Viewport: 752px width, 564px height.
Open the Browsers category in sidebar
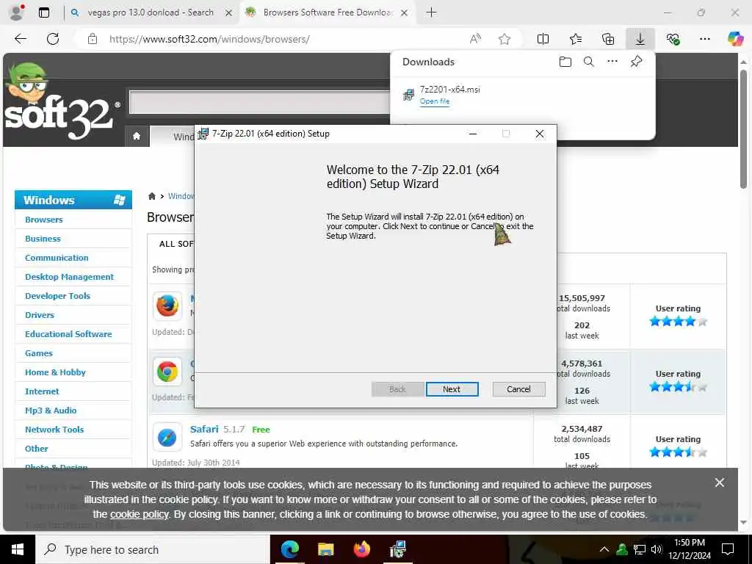[43, 220]
